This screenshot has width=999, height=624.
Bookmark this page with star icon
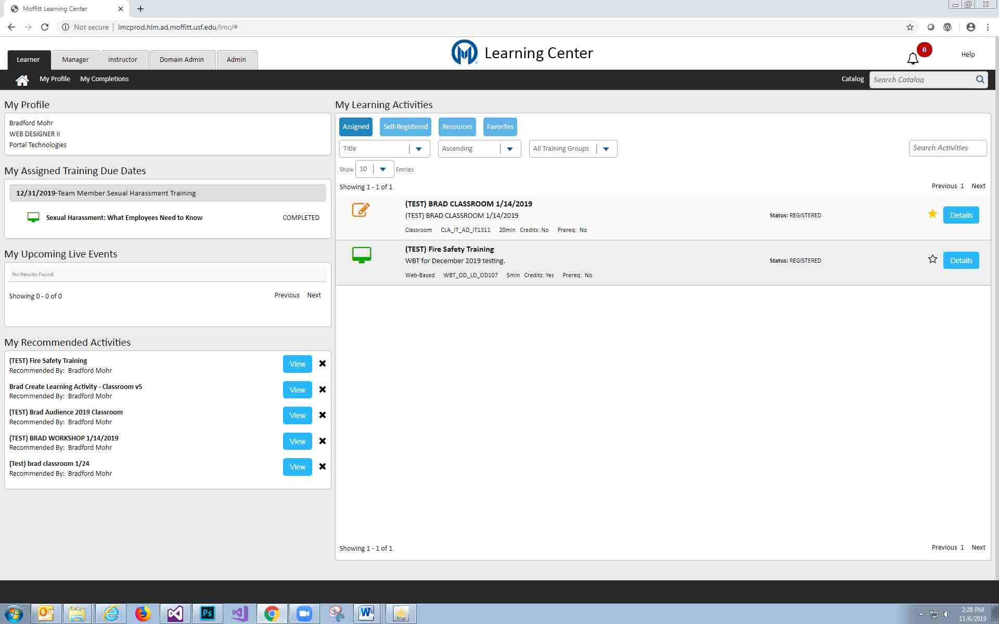point(910,27)
